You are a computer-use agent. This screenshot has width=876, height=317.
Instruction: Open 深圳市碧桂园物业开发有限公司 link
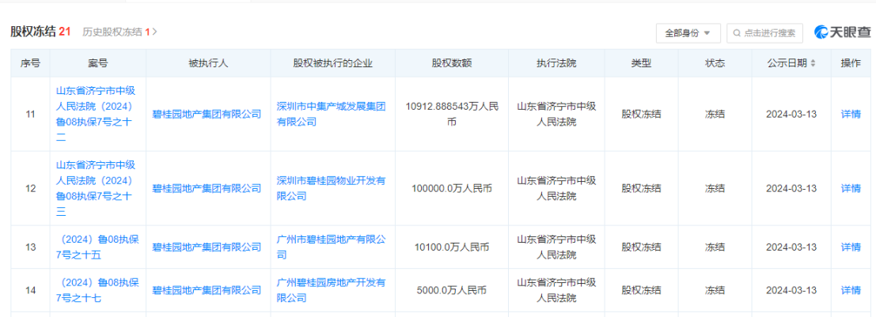click(332, 188)
